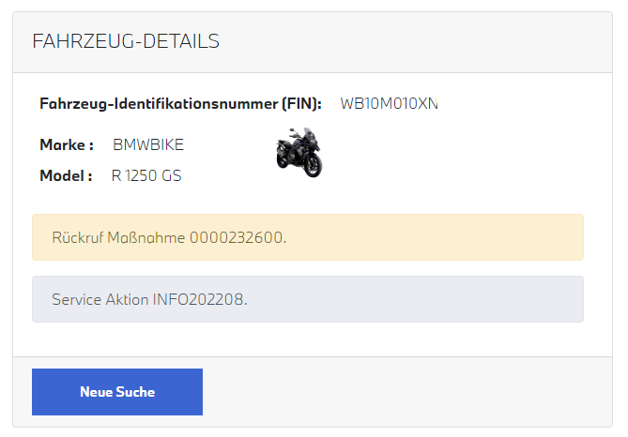Click the Marke label
Viewport: 628px width, 437px height.
click(66, 145)
